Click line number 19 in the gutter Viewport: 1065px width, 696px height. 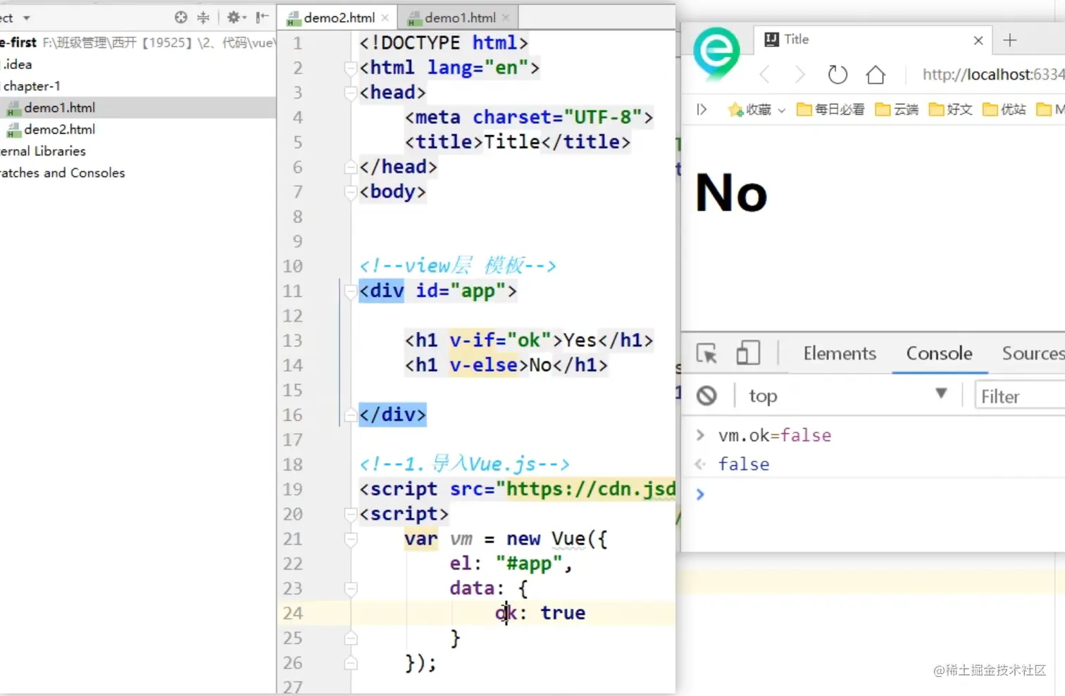(293, 489)
